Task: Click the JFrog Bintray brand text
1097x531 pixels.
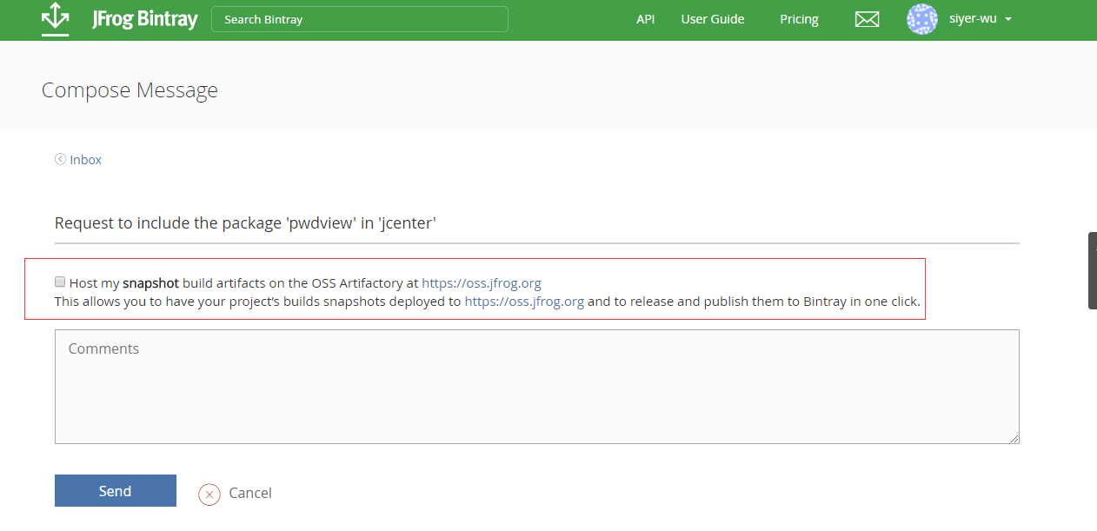Action: 145,19
